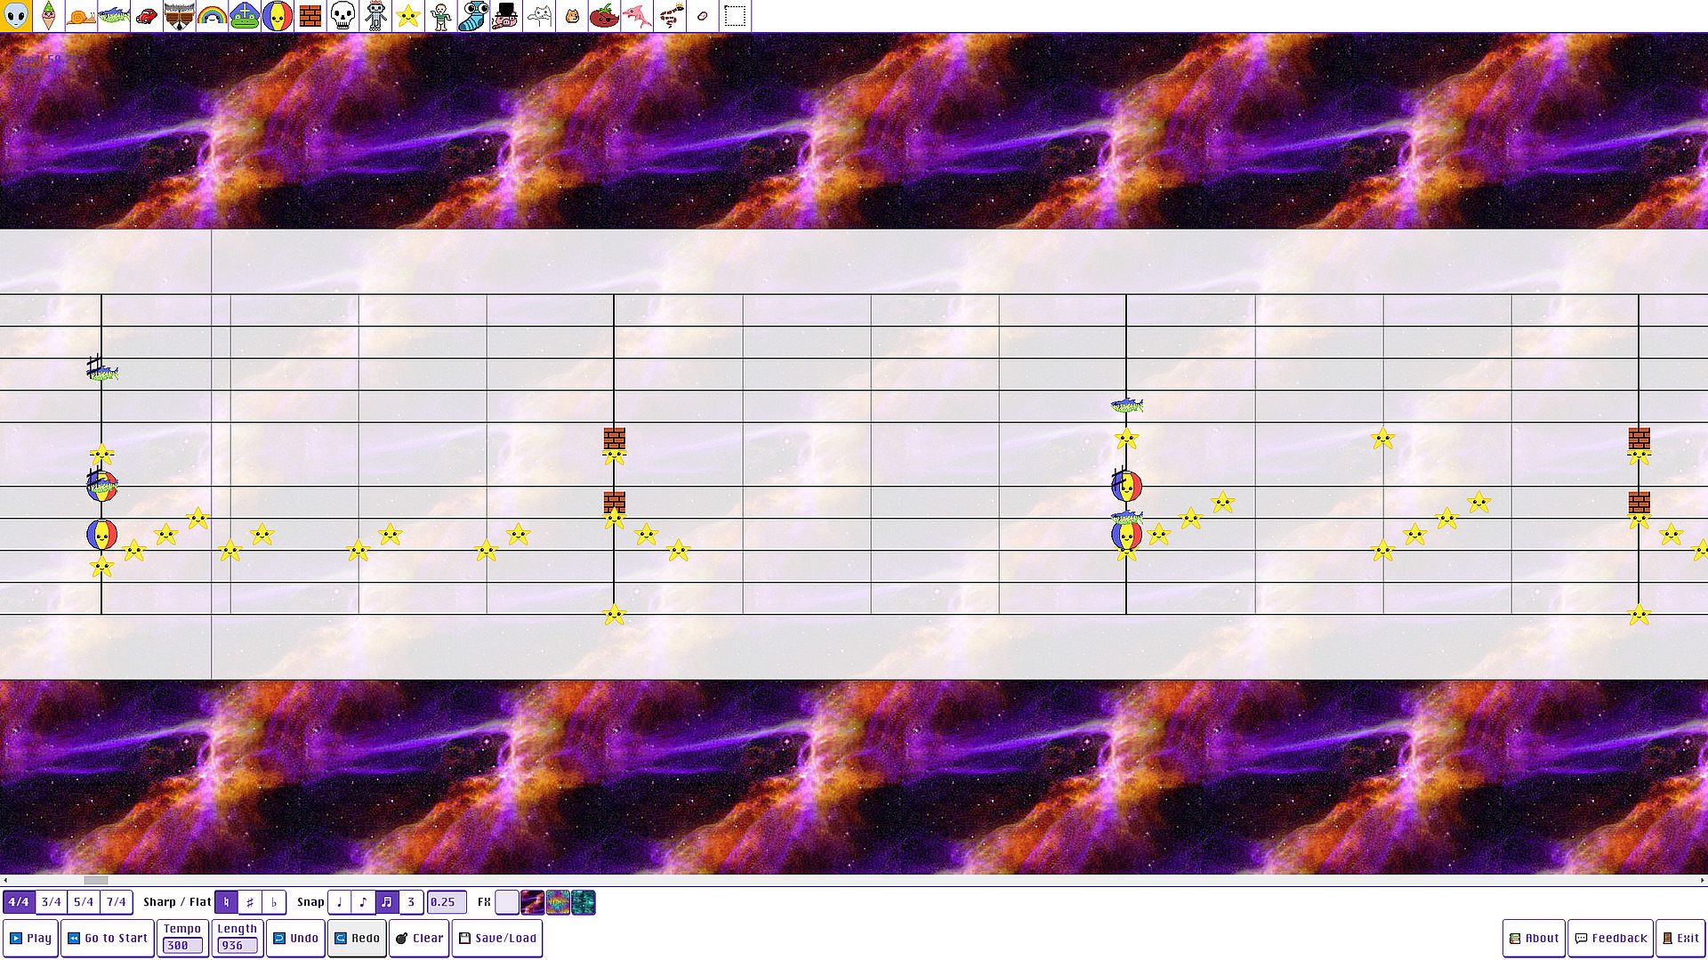Start playback with the Play button
Image resolution: width=1708 pixels, height=960 pixels.
(x=31, y=938)
